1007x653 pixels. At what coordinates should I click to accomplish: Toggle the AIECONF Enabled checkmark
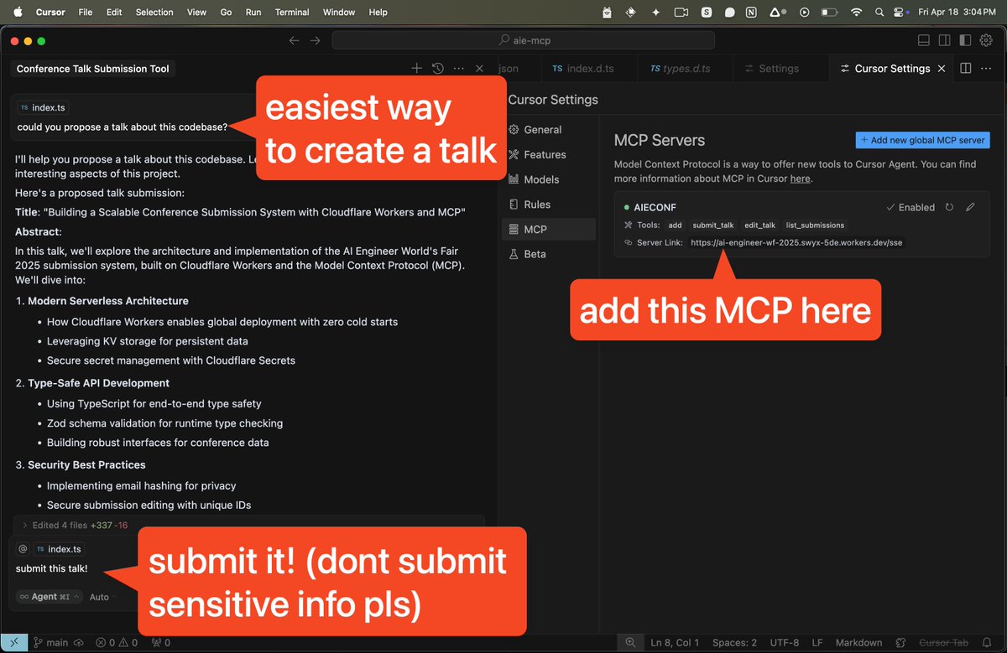[910, 207]
